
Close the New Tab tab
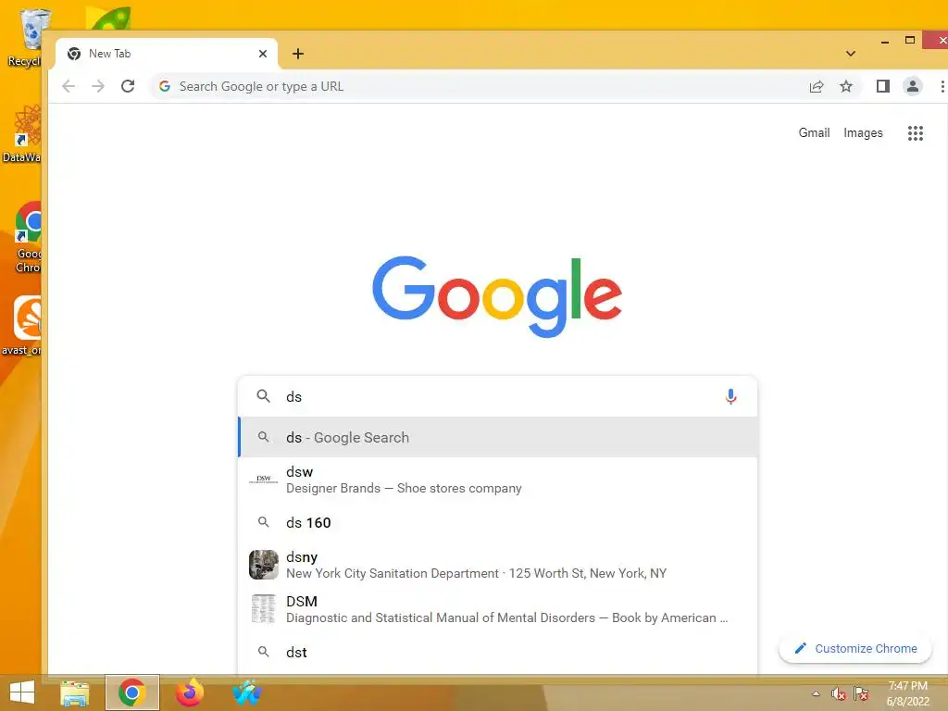263,54
